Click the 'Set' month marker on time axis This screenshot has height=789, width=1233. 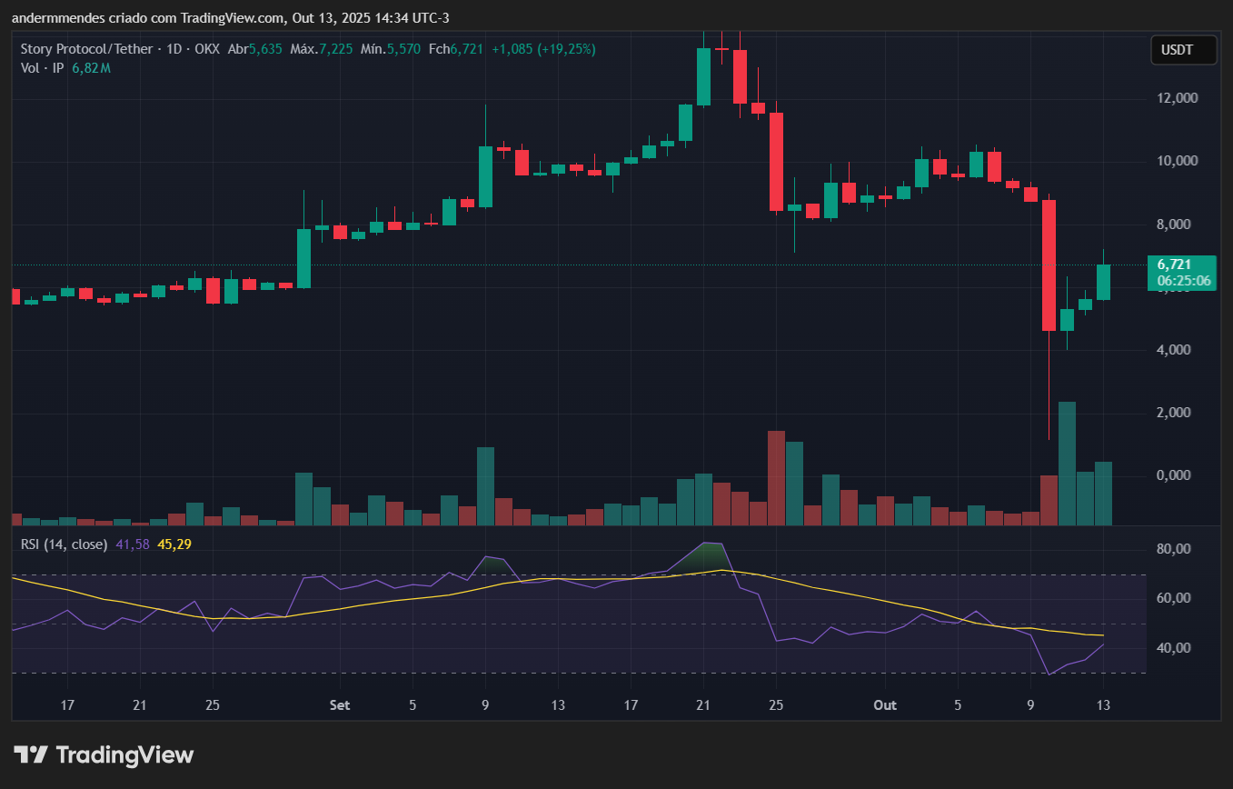(x=340, y=705)
